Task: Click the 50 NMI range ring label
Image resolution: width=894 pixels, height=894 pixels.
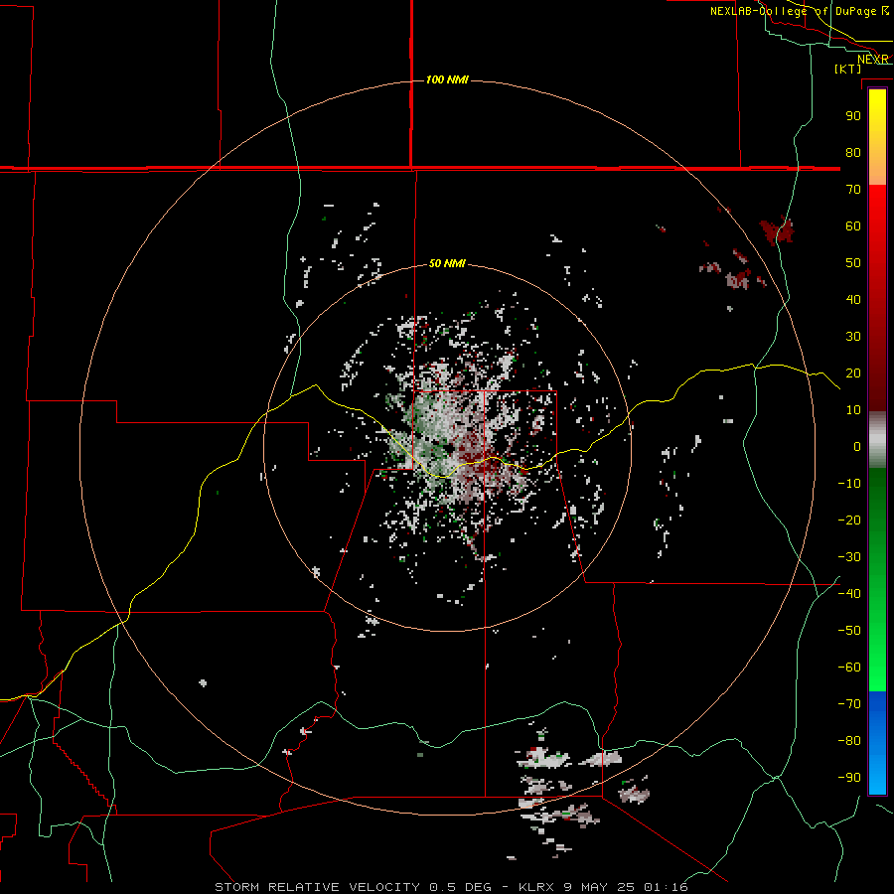Action: pos(447,263)
